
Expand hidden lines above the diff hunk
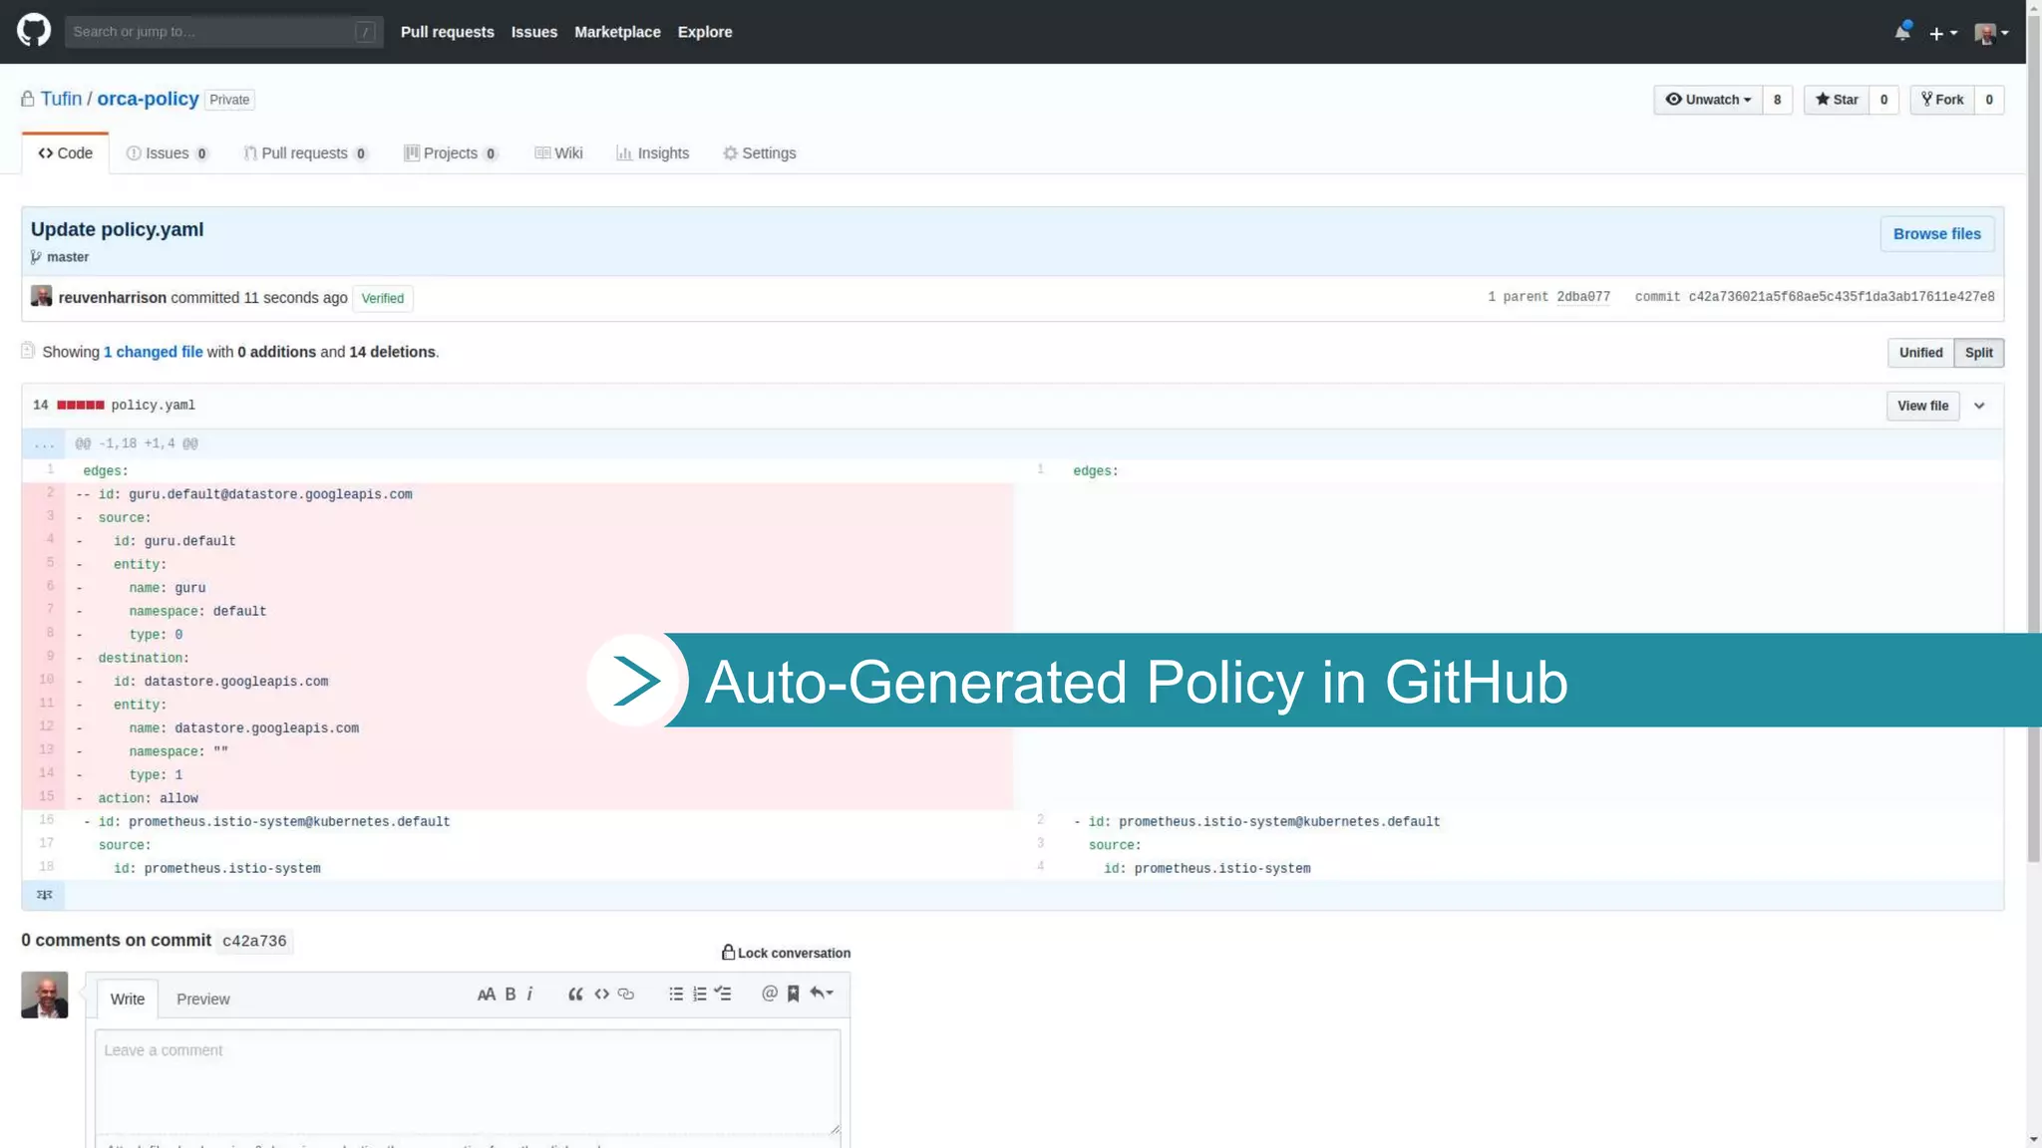44,444
